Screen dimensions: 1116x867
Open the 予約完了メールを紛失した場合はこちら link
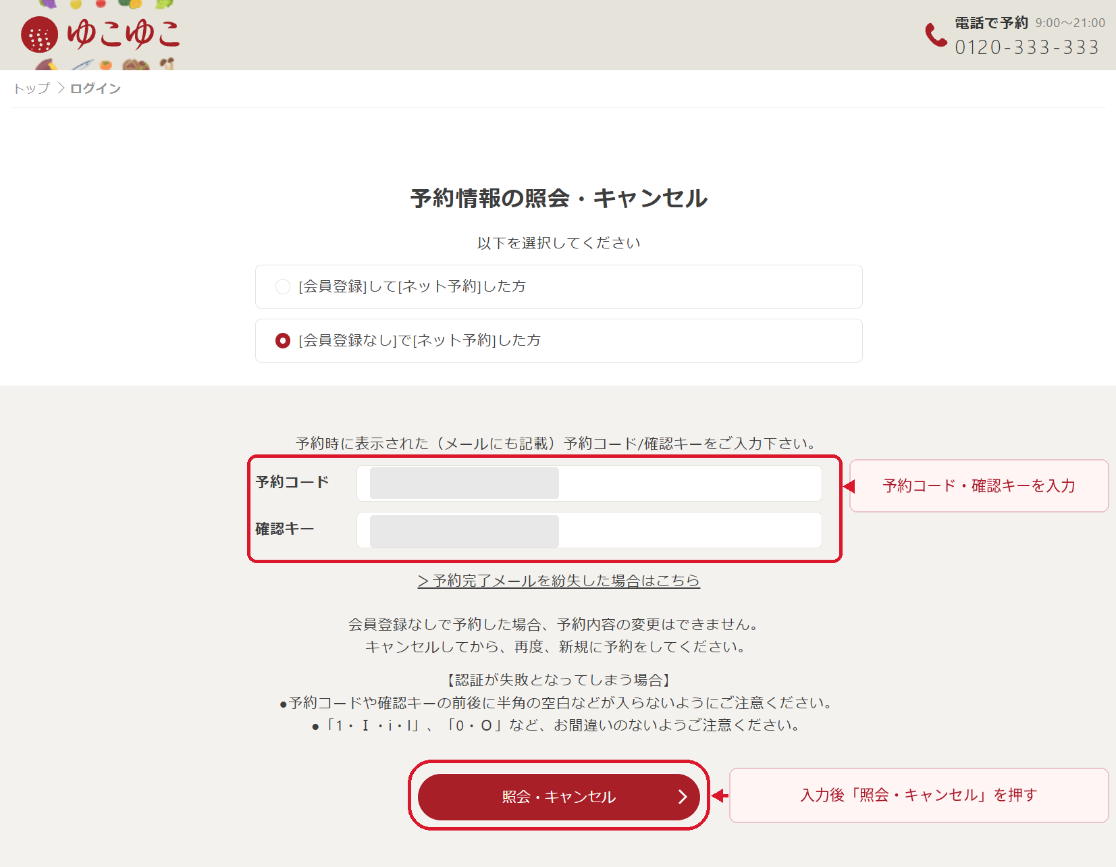click(558, 581)
